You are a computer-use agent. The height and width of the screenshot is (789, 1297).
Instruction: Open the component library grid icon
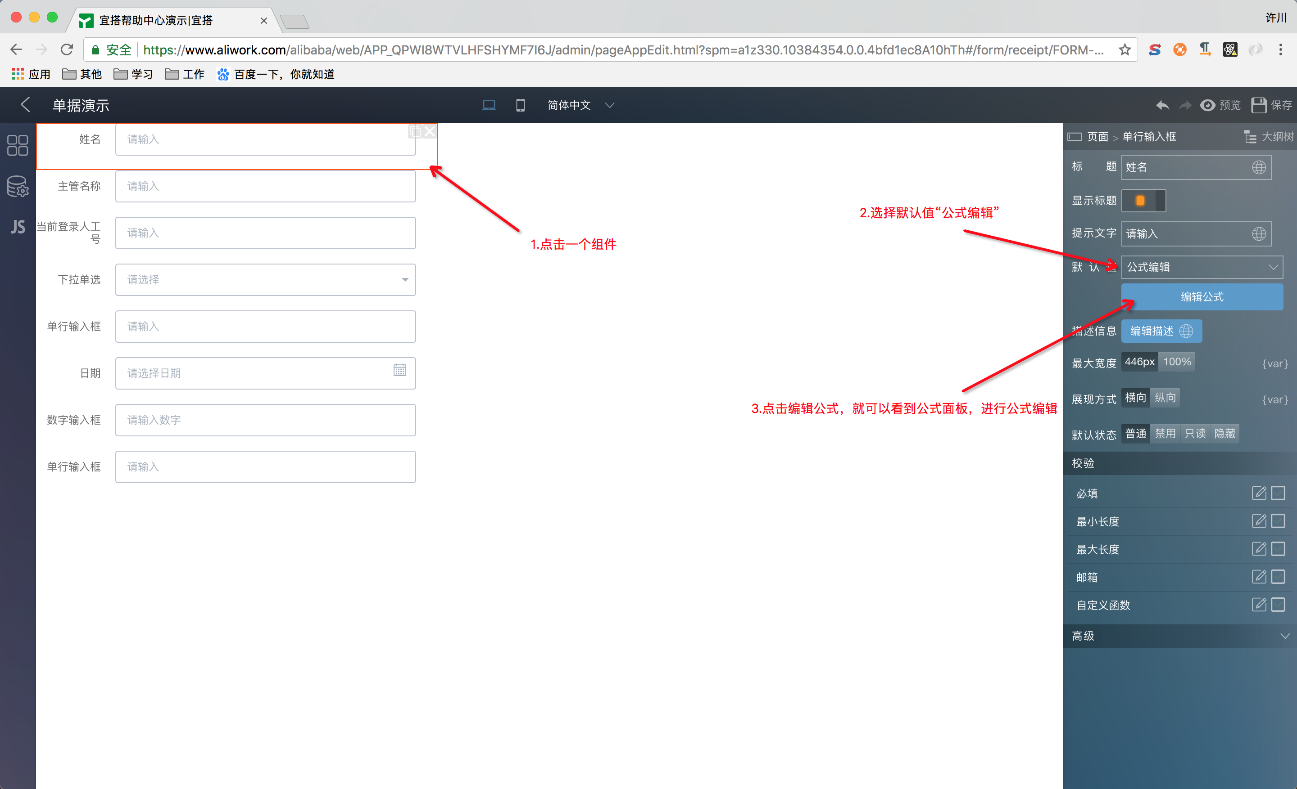18,145
